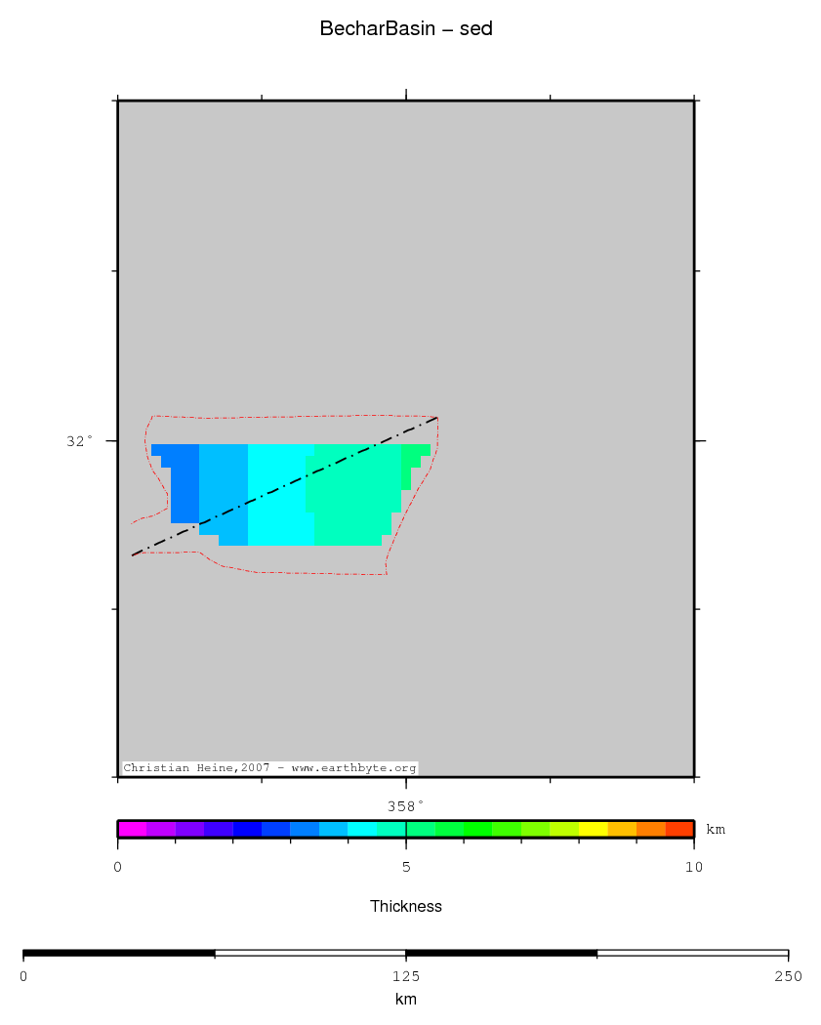Viewport: 821px width, 1025px height.
Task: Click the km unit label beside colorbar
Action: (716, 830)
